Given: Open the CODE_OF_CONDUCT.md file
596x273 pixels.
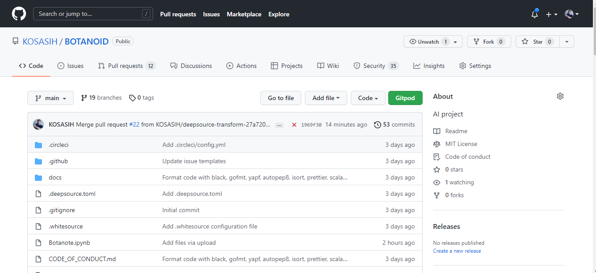Looking at the screenshot, I should pos(82,259).
